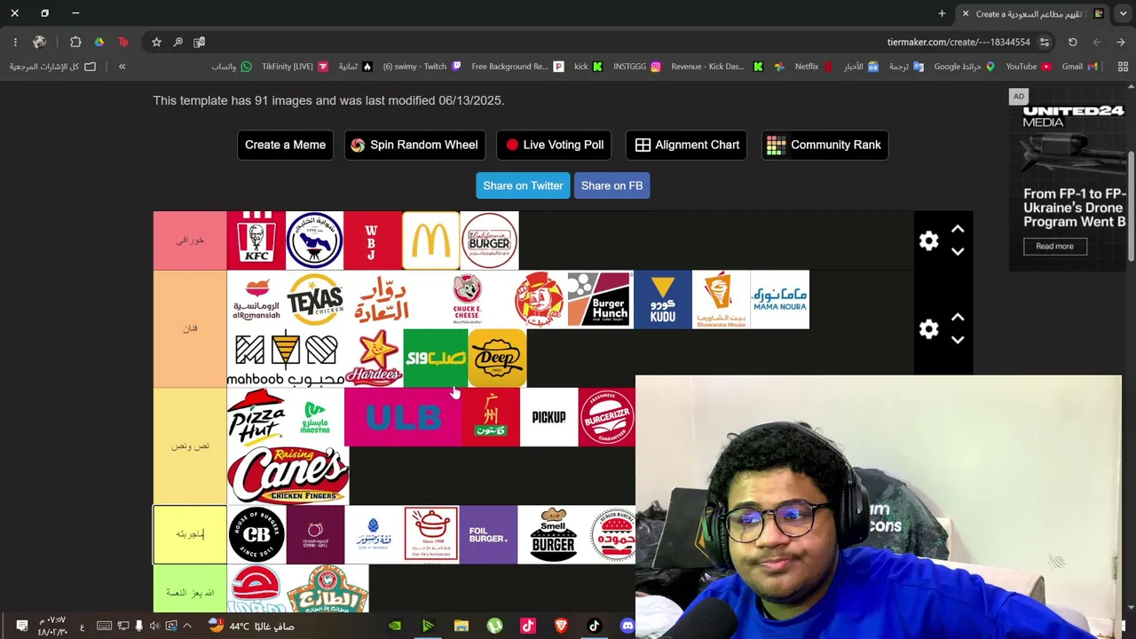1136x639 pixels.
Task: Open the TikFinity [LIVE] bookmark
Action: [295, 67]
